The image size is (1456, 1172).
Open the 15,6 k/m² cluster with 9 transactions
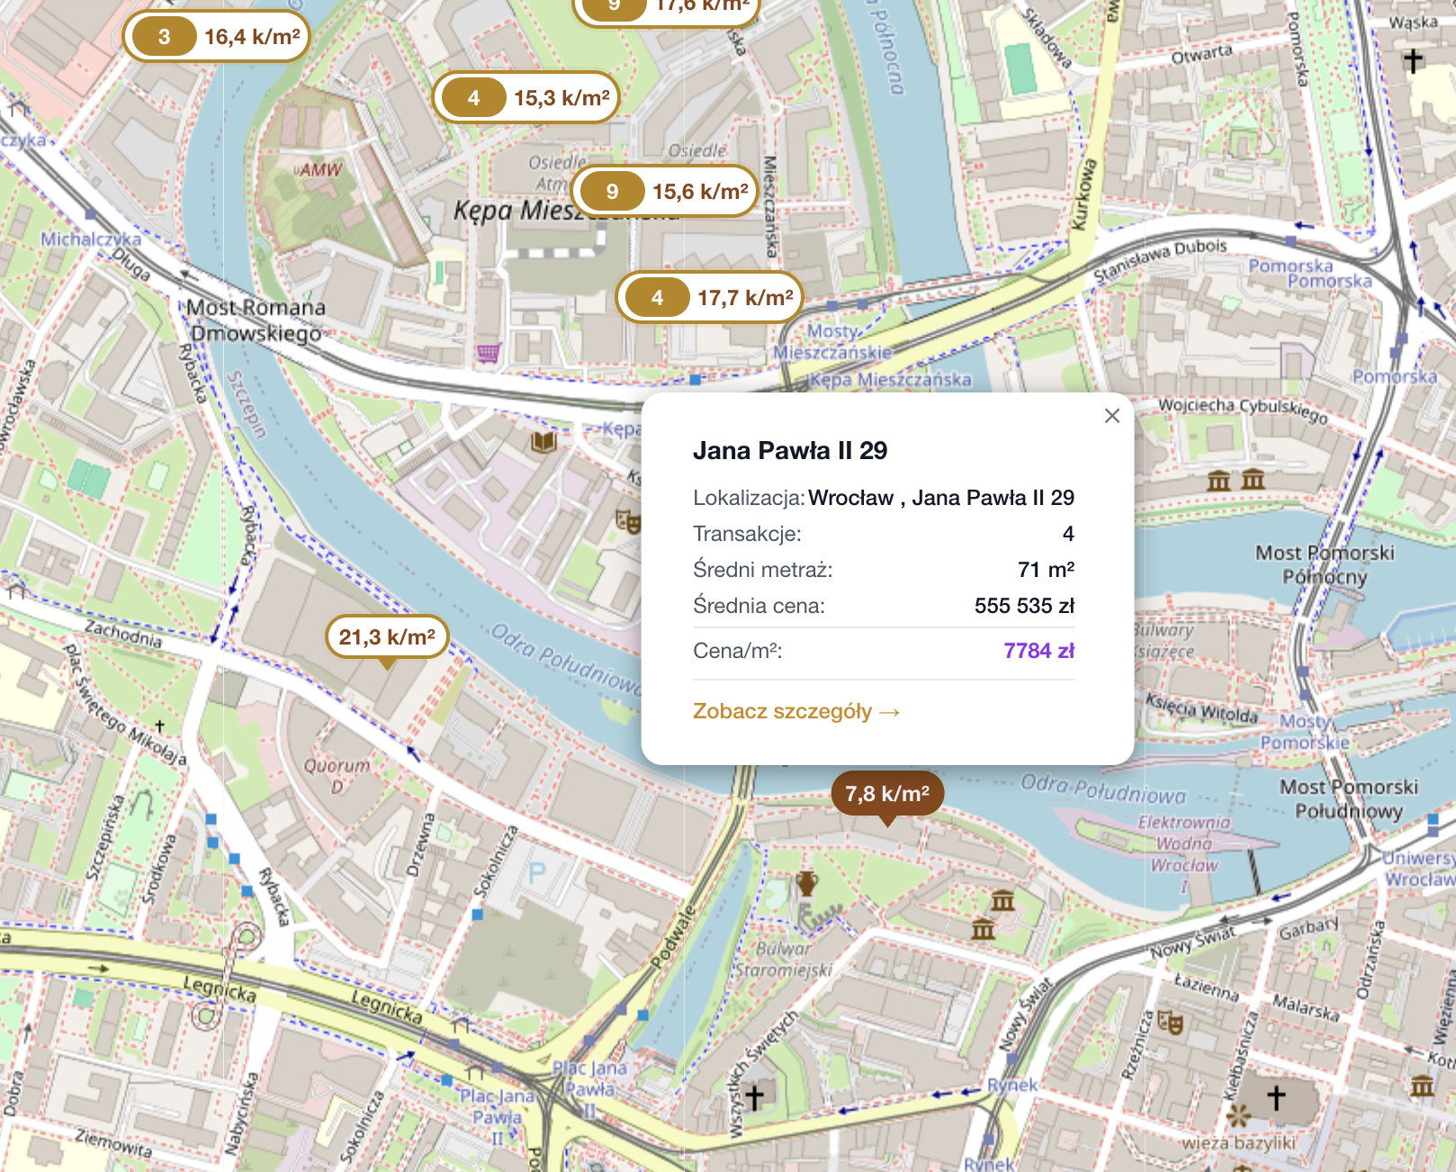[x=665, y=192]
